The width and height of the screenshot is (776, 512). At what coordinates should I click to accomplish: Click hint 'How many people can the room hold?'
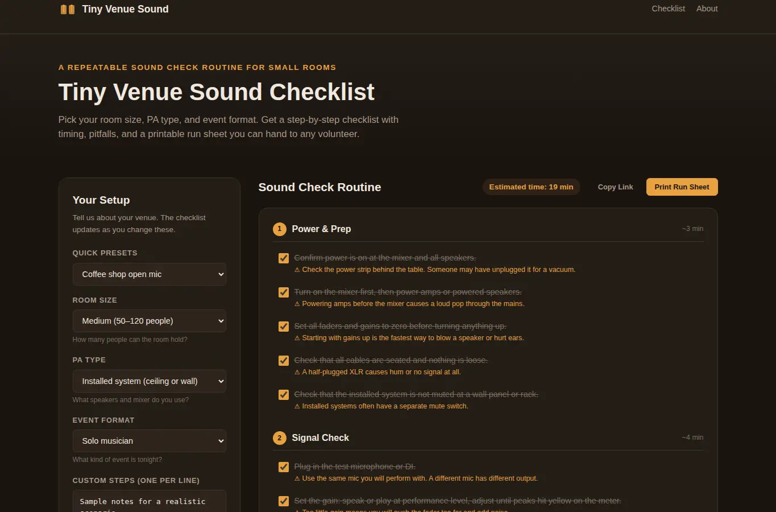click(x=130, y=340)
